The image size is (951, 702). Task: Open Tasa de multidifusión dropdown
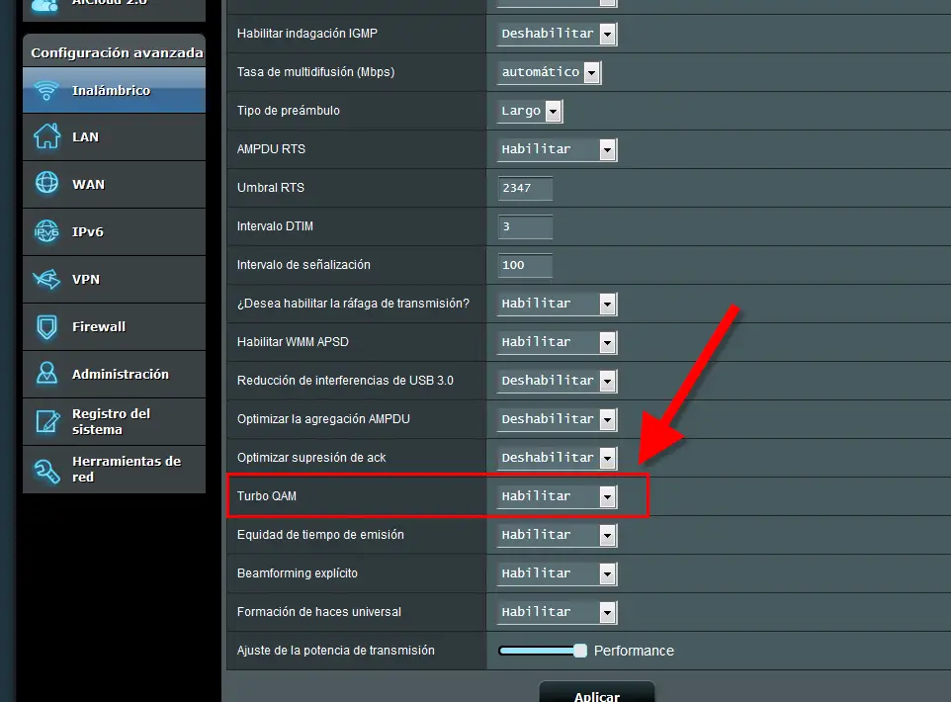click(x=549, y=72)
